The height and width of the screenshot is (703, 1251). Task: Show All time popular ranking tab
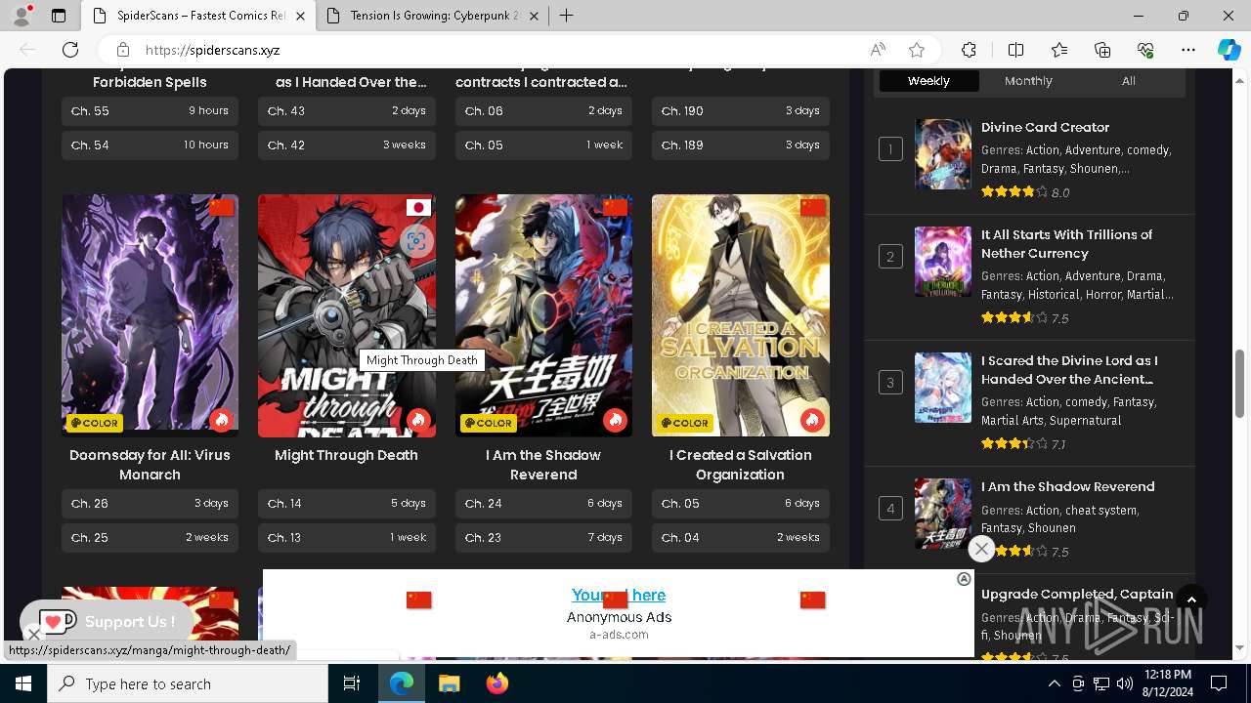pos(1129,81)
